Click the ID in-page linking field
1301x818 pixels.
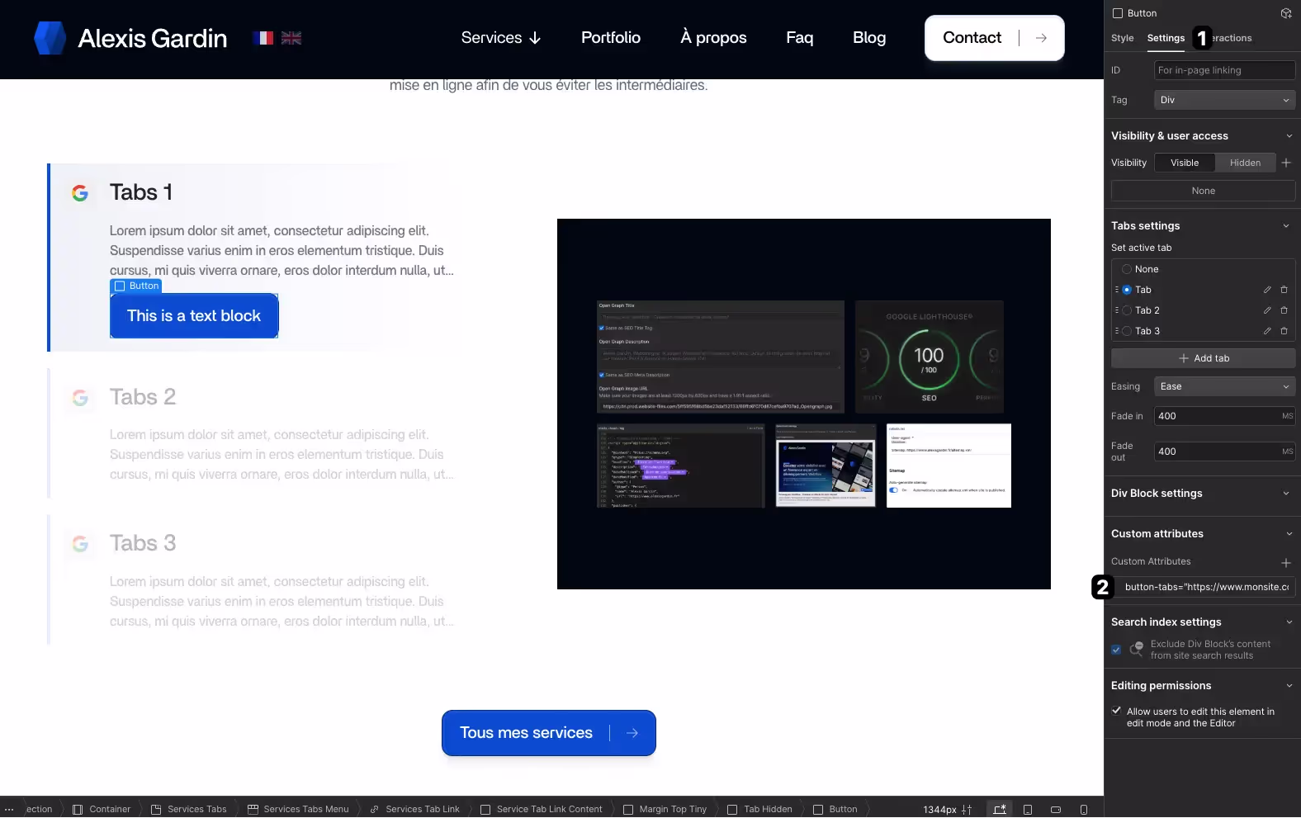tap(1224, 70)
